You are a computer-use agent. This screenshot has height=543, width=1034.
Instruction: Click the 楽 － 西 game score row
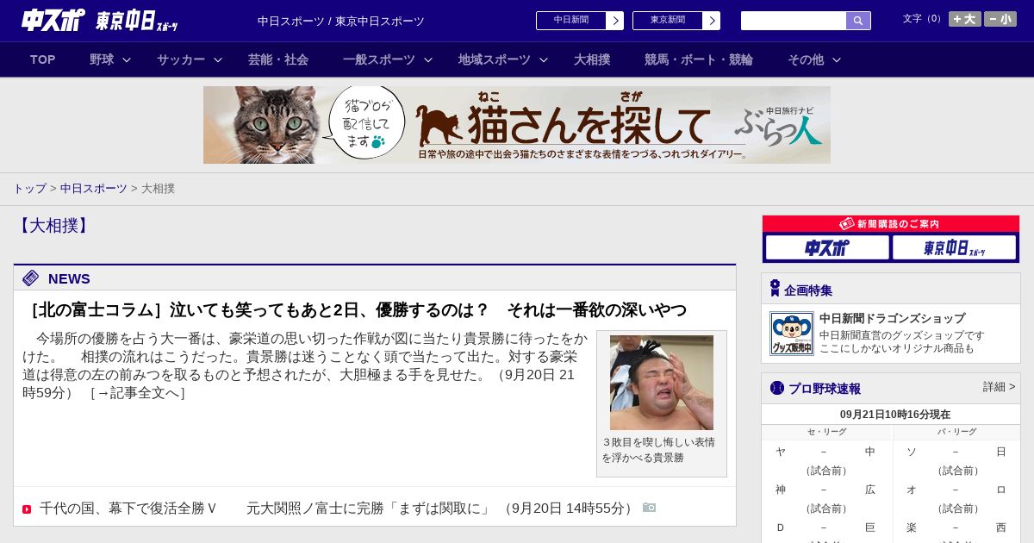(x=956, y=527)
